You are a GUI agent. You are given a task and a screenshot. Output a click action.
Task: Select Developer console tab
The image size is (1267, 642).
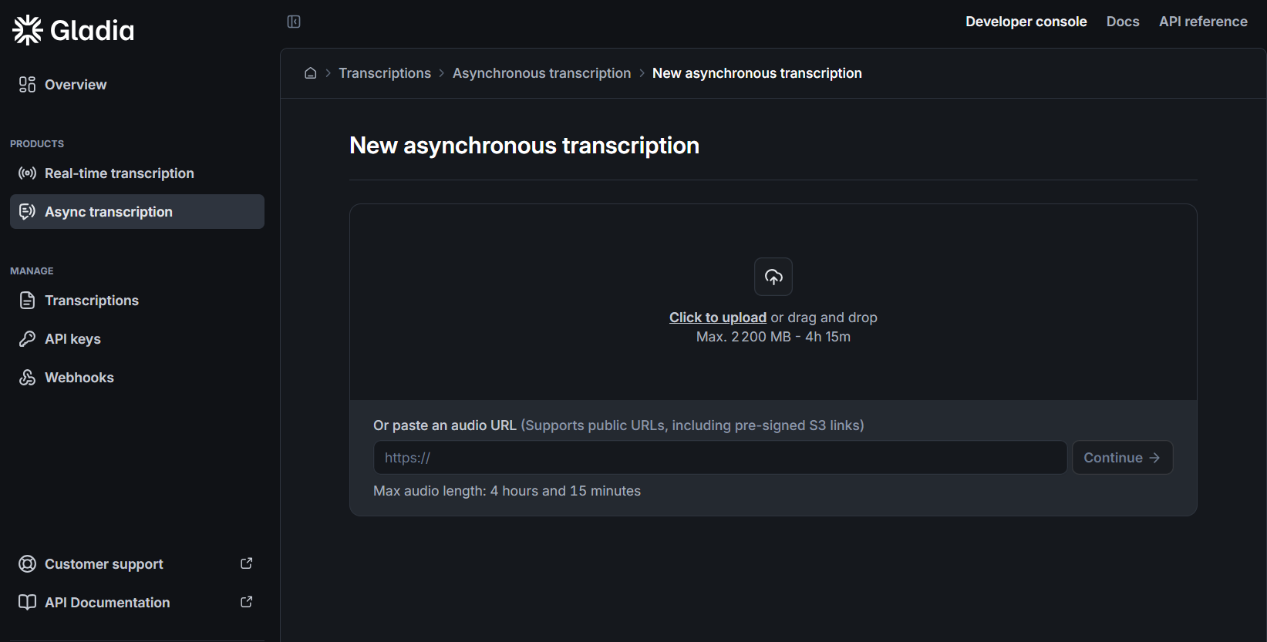pos(1026,22)
